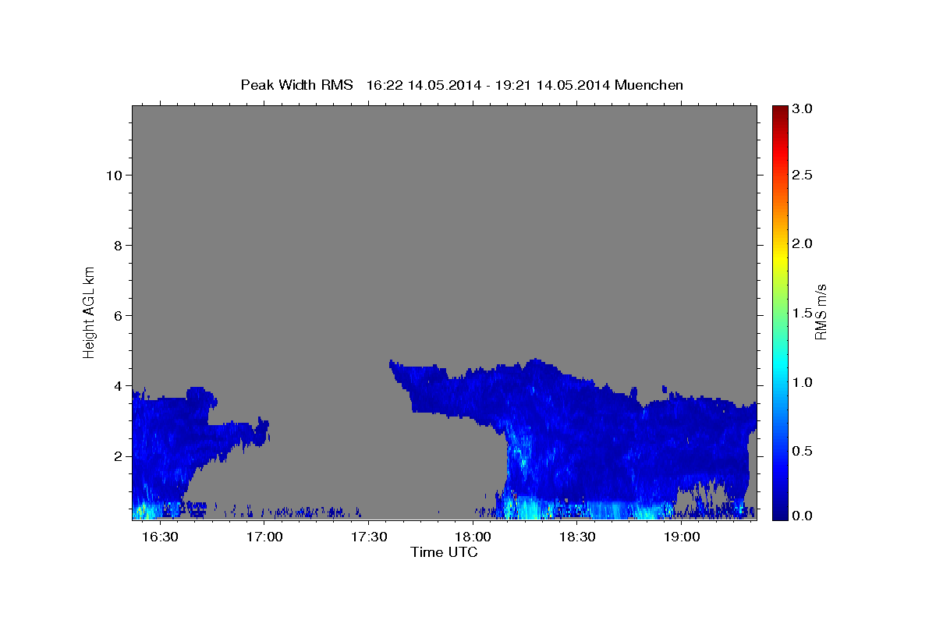Click the colorbar value 0.0
This screenshot has width=936, height=624.
point(801,516)
